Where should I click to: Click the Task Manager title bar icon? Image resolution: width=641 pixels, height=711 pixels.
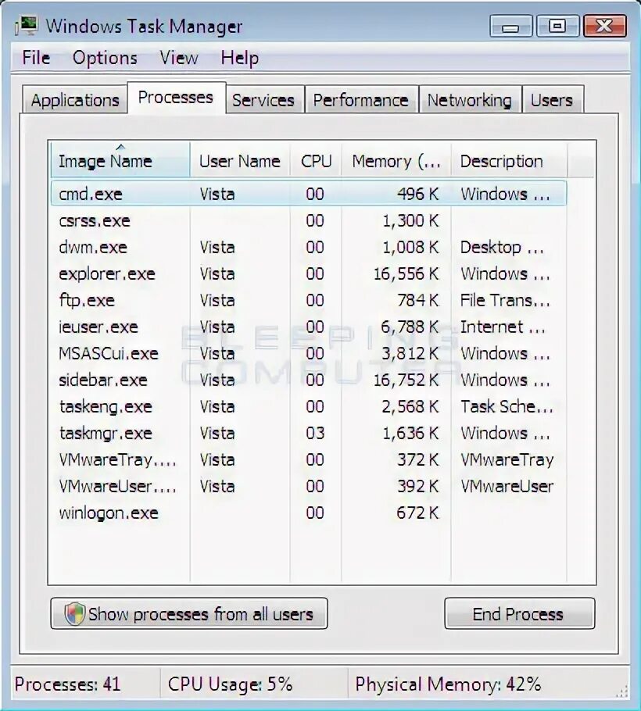[27, 26]
